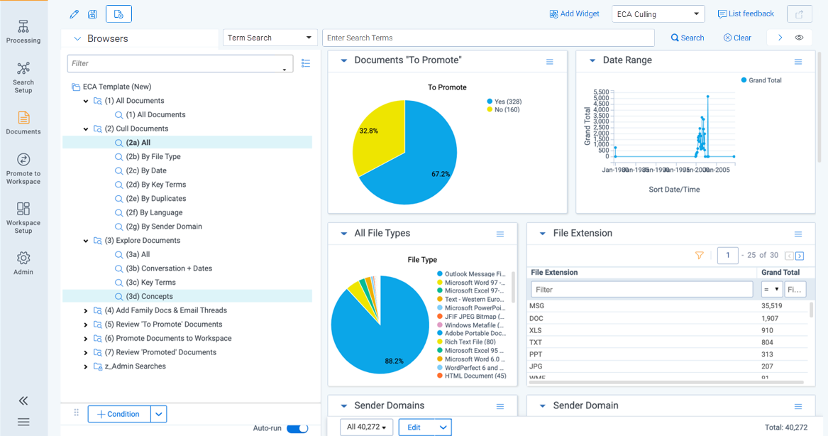Open List feedback link
The image size is (828, 436).
(x=746, y=13)
